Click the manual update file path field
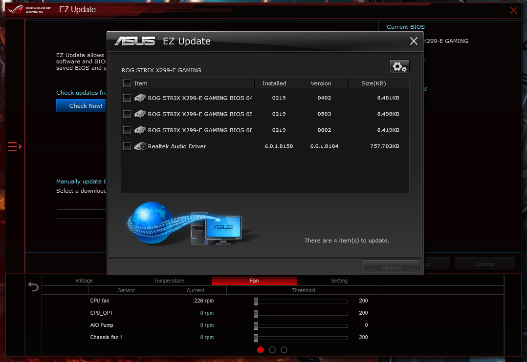This screenshot has height=362, width=527. click(81, 214)
